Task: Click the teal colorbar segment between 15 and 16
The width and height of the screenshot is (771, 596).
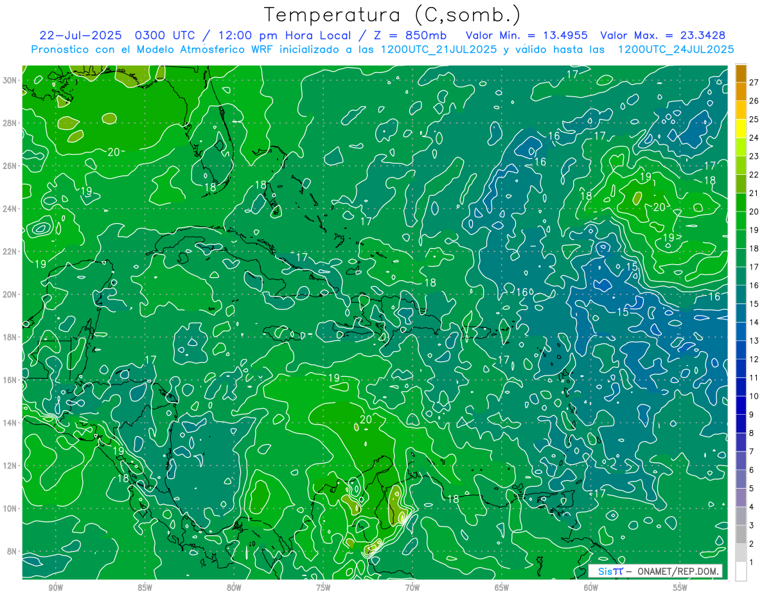Action: [x=741, y=294]
